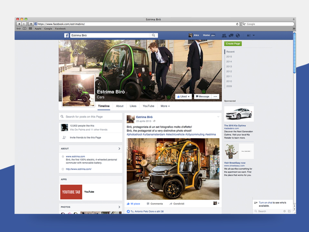Open the Facebook account menu dropdown arrow
Screen dimensions: 309x232
254,35
